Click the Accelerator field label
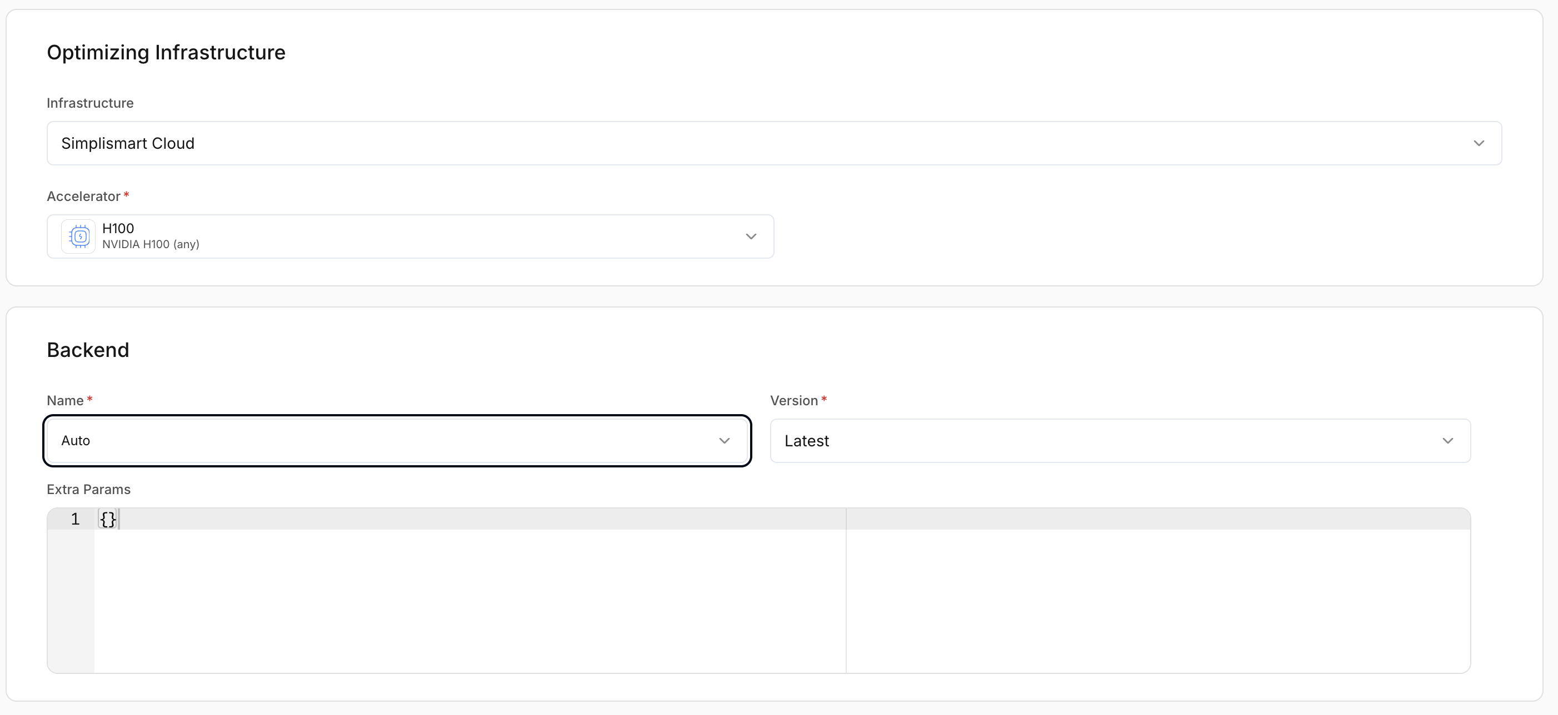The image size is (1558, 715). [x=83, y=197]
